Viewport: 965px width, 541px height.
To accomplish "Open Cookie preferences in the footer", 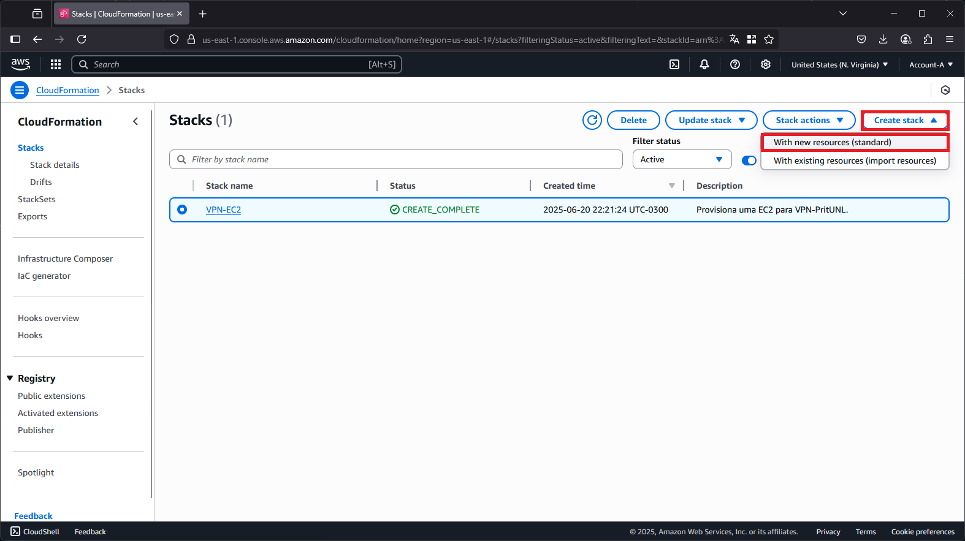I will tap(923, 531).
